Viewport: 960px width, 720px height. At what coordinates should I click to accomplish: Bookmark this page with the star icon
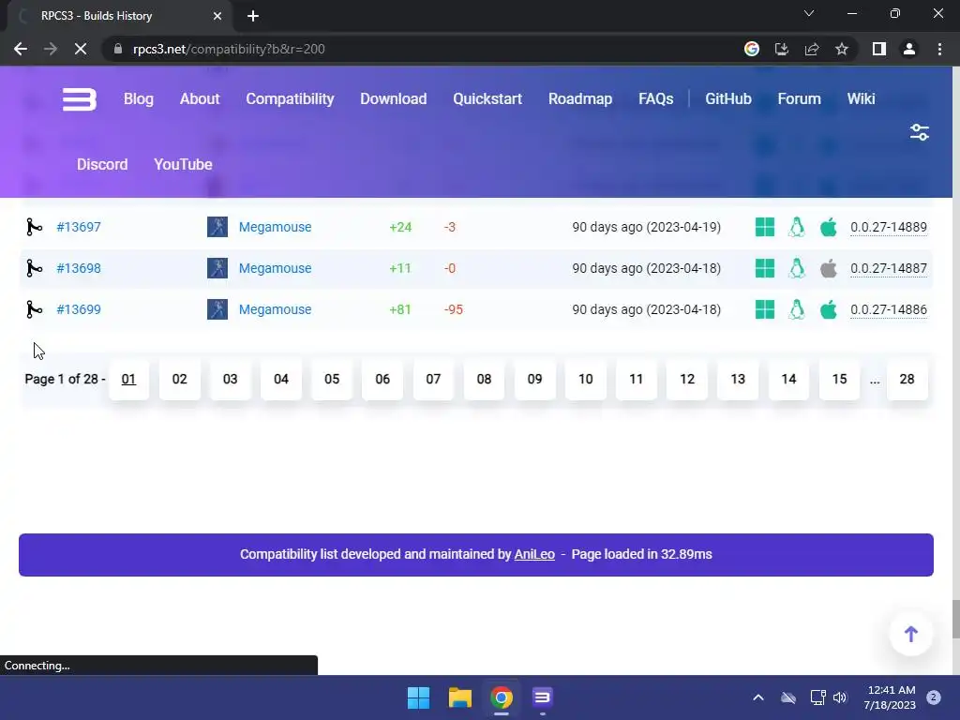coord(842,49)
